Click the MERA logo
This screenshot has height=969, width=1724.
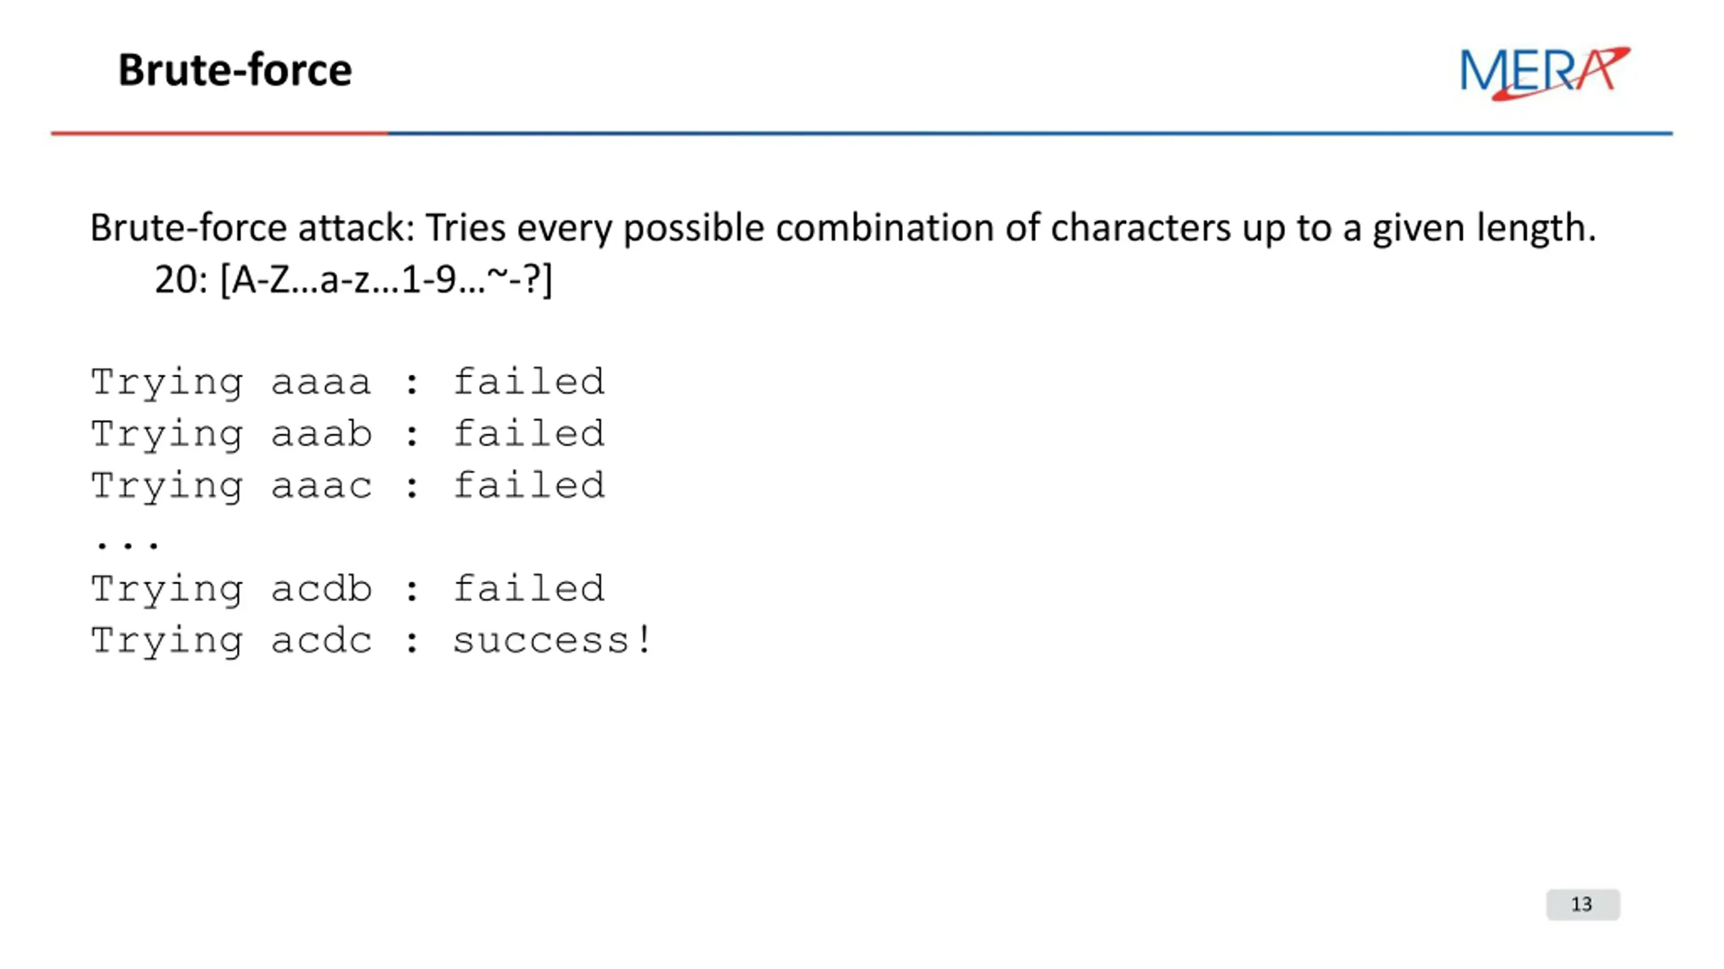[x=1545, y=73]
